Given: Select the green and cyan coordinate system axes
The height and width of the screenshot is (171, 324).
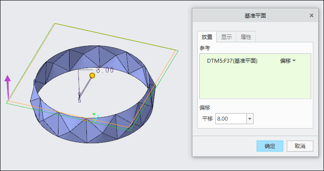Looking at the screenshot, I should [x=95, y=118].
